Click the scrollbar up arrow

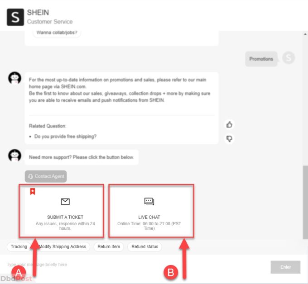point(305,34)
